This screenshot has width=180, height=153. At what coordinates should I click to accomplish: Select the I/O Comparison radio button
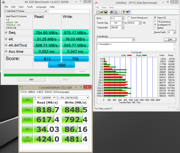click(155, 22)
